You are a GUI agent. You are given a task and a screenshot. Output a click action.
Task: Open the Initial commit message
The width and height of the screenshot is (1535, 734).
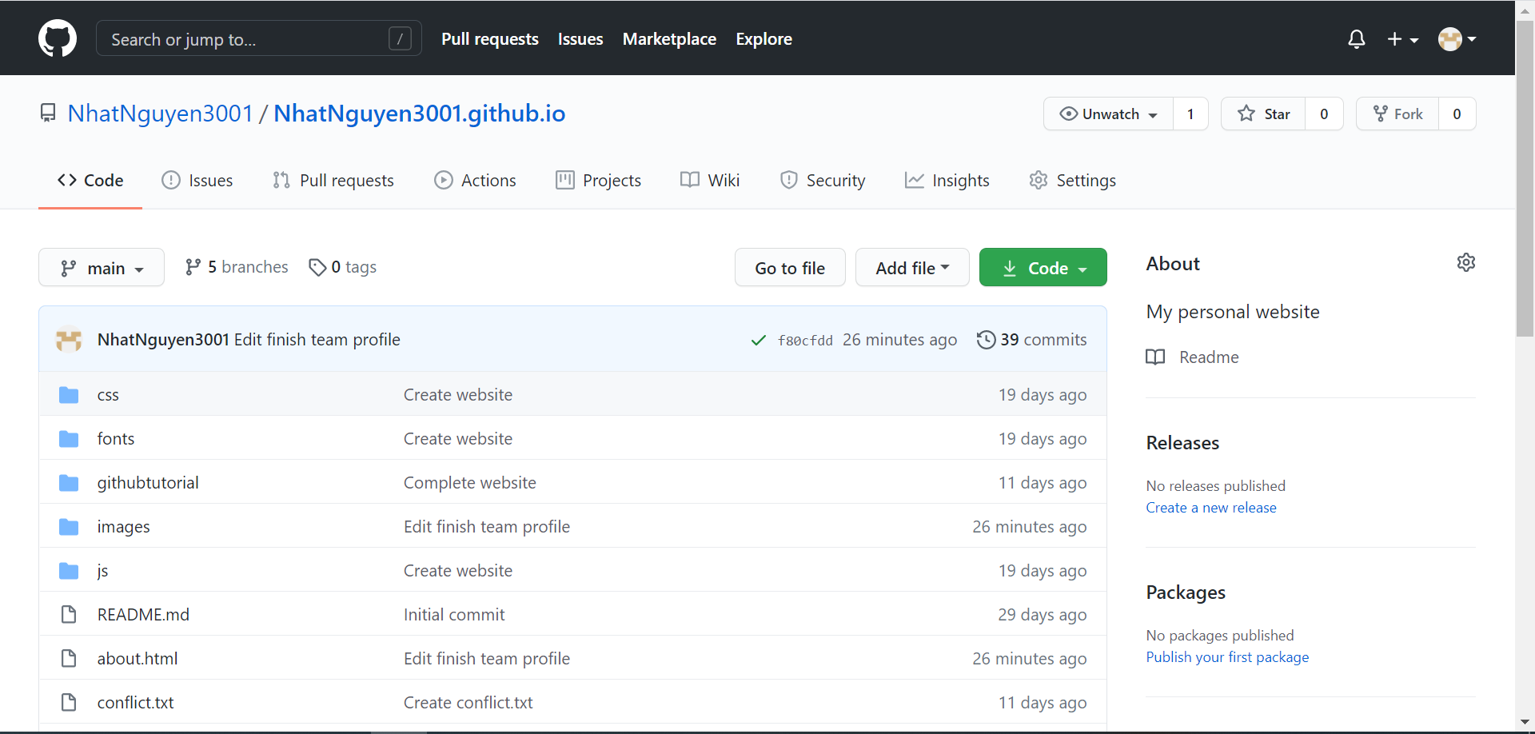click(454, 615)
